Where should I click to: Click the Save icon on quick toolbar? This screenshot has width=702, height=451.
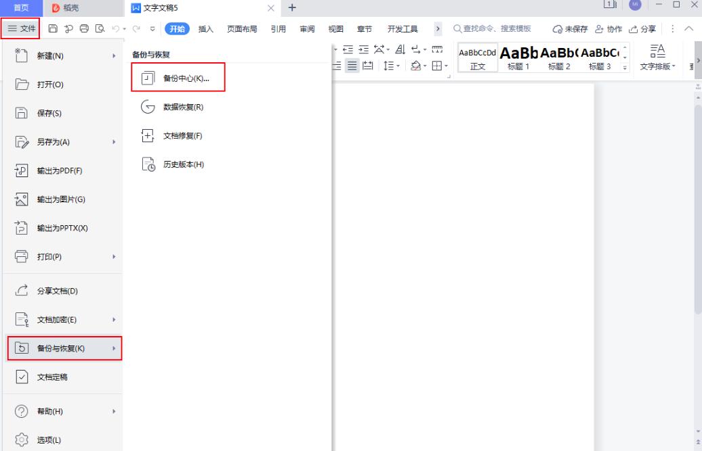click(54, 29)
